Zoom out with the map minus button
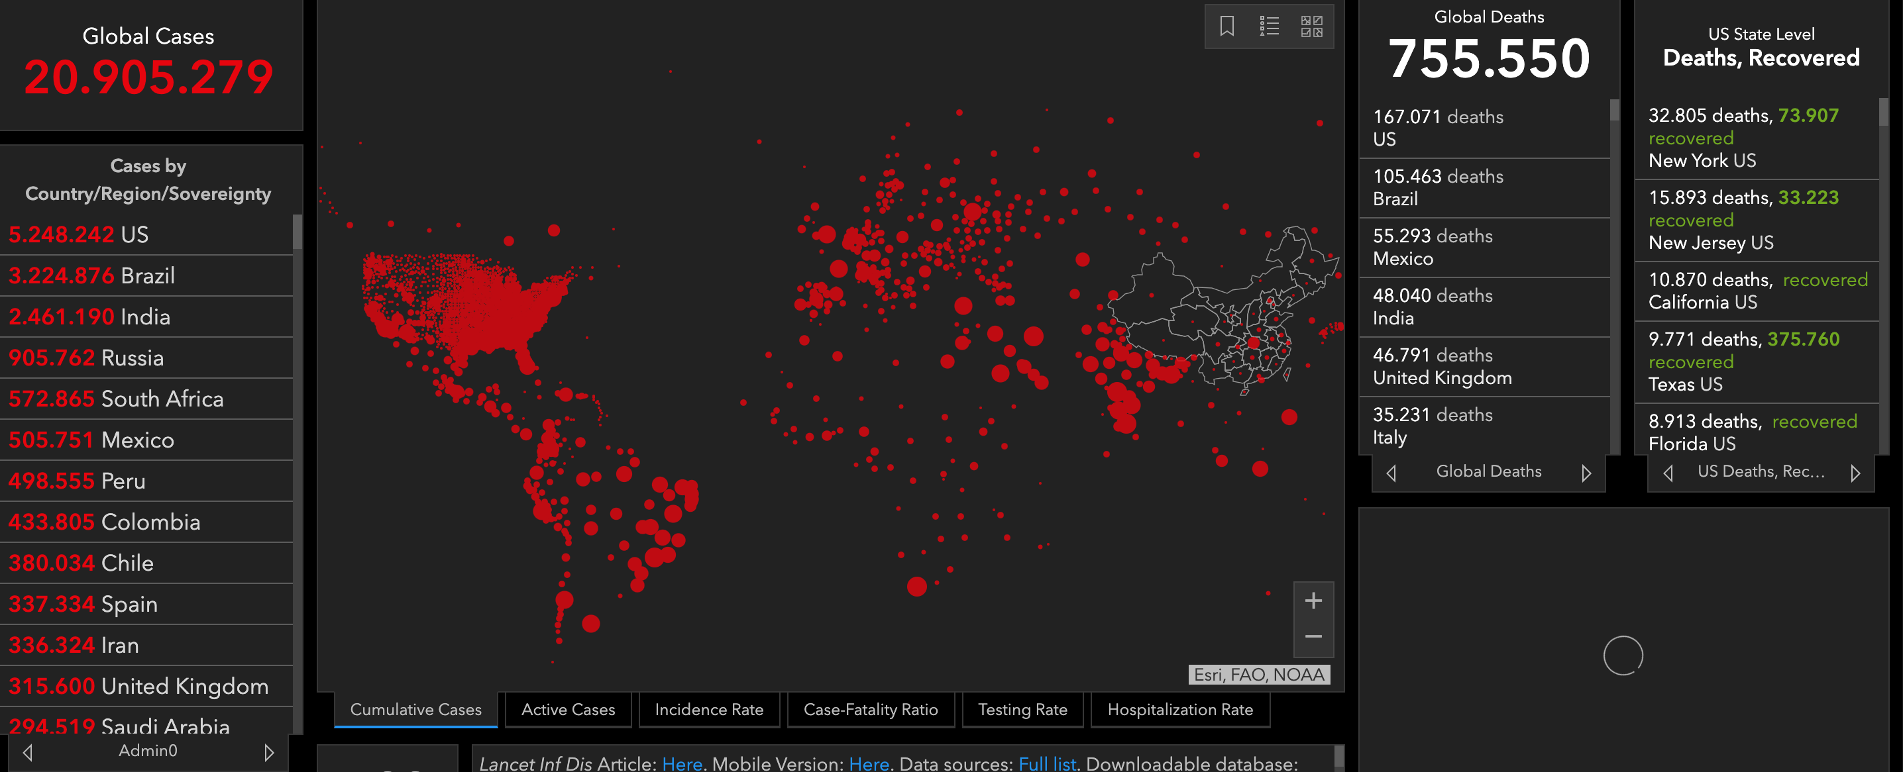The width and height of the screenshot is (1903, 772). pyautogui.click(x=1313, y=636)
